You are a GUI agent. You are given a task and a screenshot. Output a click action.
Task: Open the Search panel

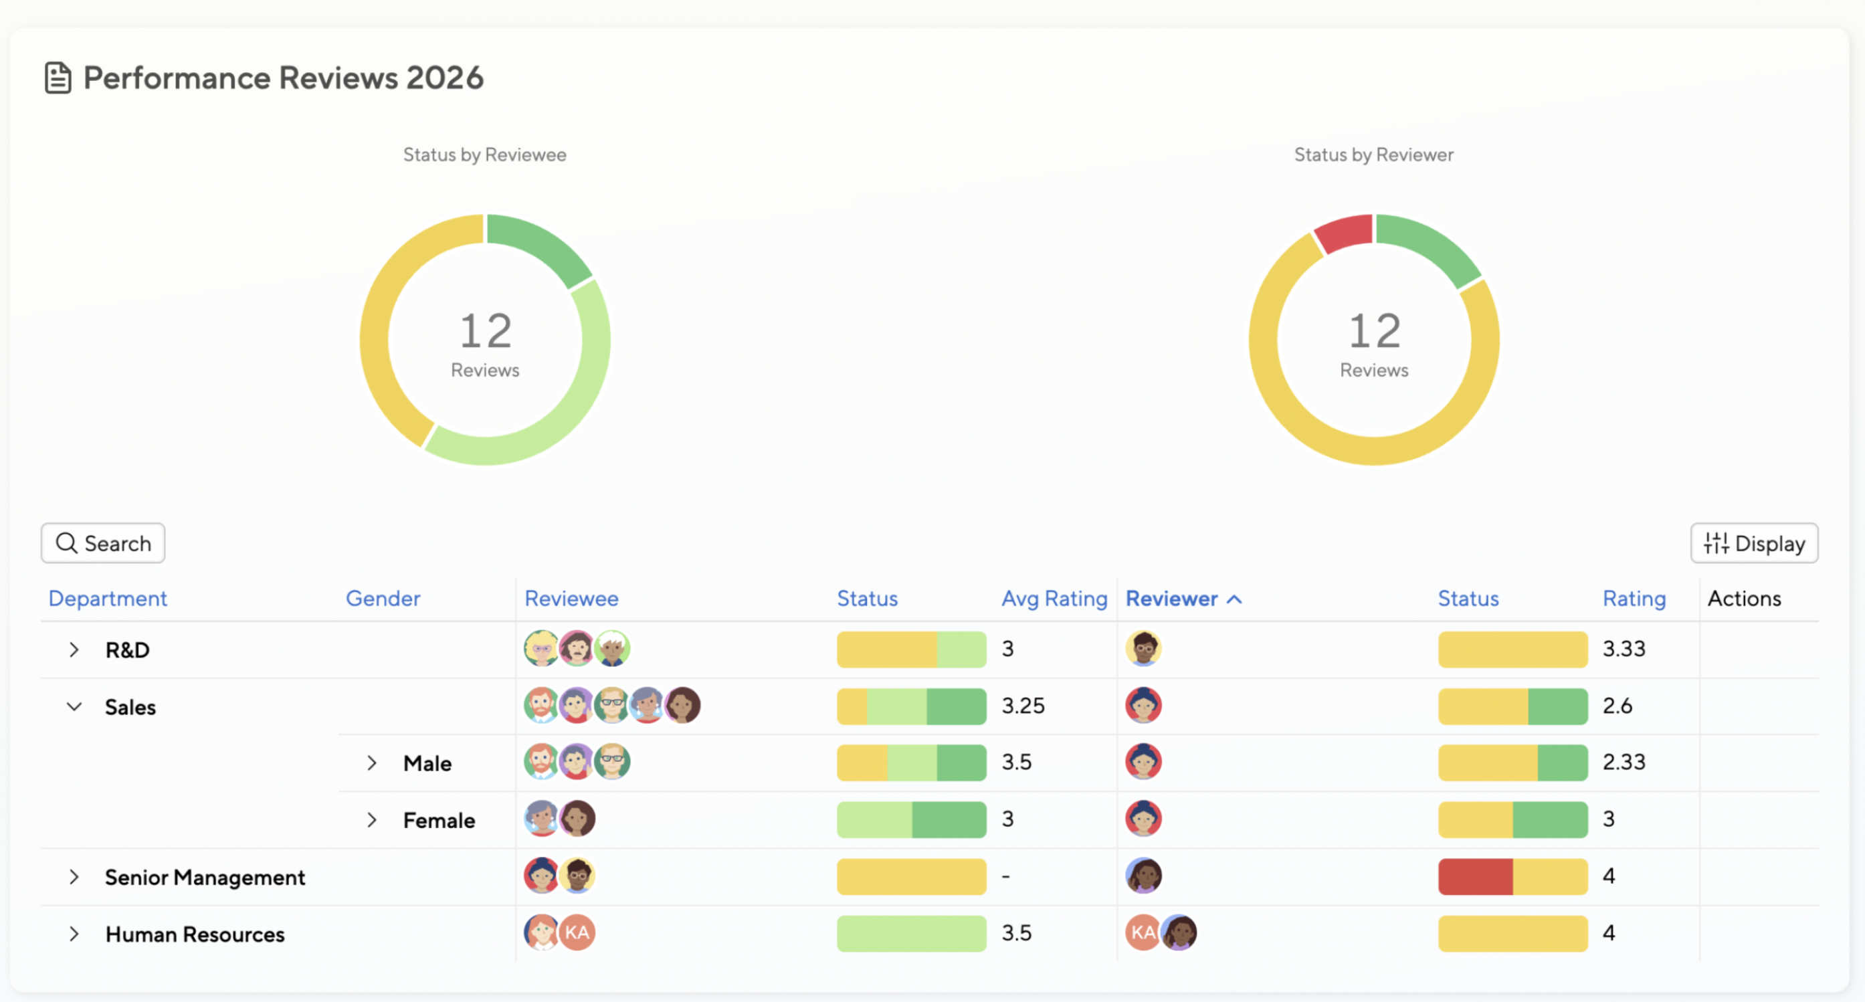102,543
